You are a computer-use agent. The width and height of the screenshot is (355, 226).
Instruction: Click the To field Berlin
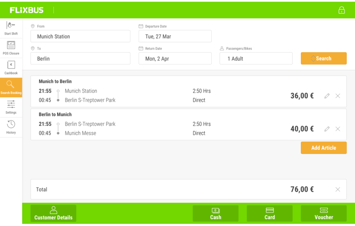point(80,59)
